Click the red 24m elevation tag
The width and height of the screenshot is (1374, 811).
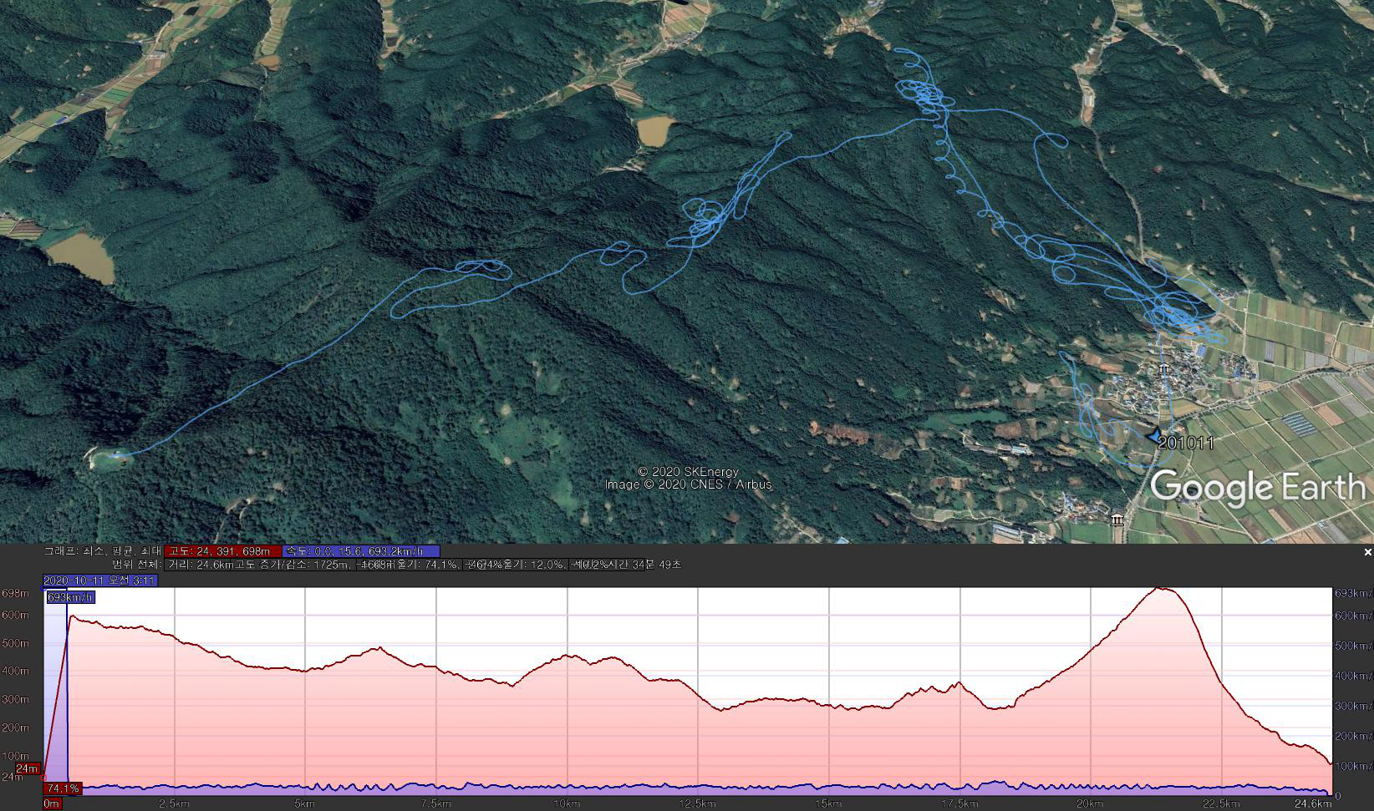pos(28,768)
